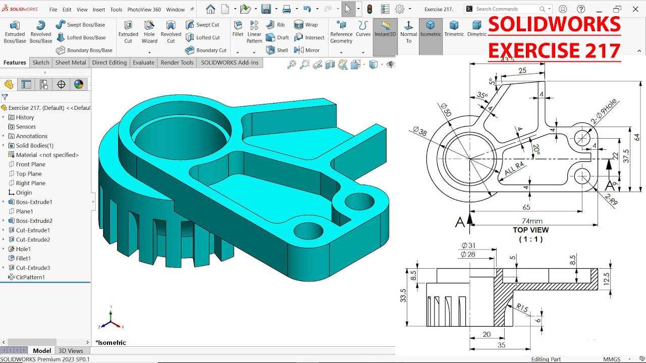This screenshot has height=363, width=646.
Task: Expand the Boss-Extrude1 feature node
Action: (4, 202)
